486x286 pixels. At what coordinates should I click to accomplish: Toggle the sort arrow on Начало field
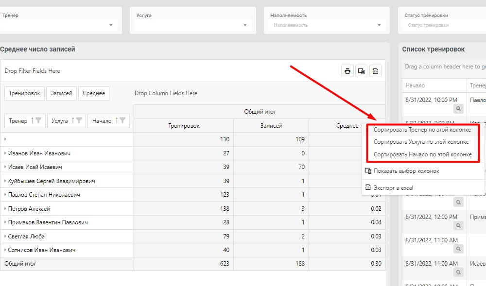(x=117, y=120)
